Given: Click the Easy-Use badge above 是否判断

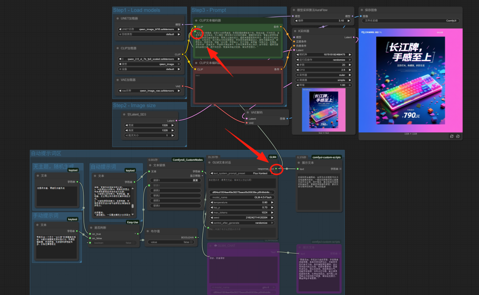Looking at the screenshot, I should point(133,222).
